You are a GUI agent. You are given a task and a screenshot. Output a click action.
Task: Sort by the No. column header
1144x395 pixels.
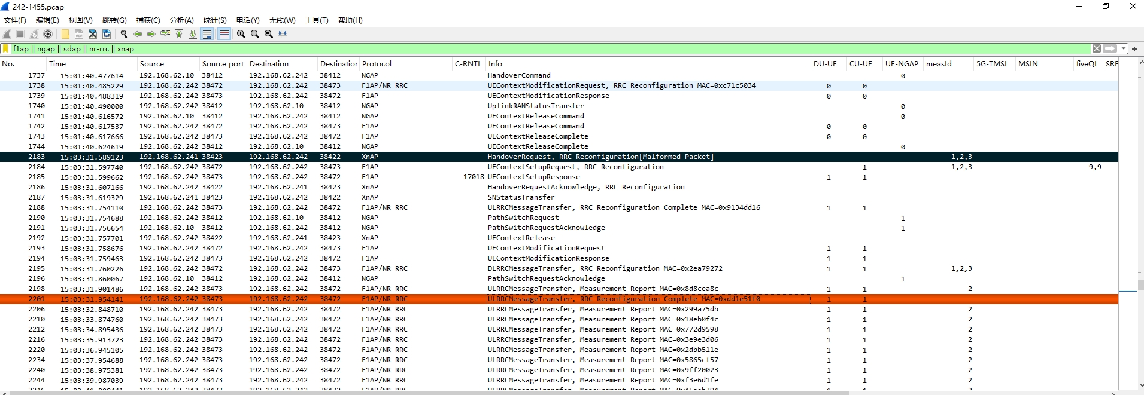coord(23,63)
